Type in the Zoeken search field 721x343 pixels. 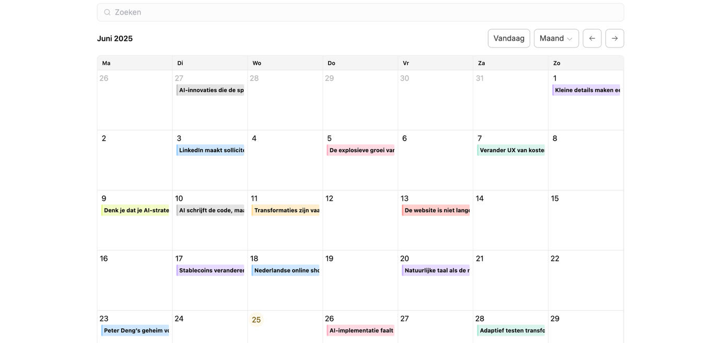pyautogui.click(x=366, y=12)
